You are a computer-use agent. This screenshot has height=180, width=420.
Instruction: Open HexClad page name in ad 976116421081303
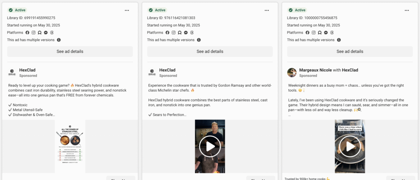coord(167,70)
